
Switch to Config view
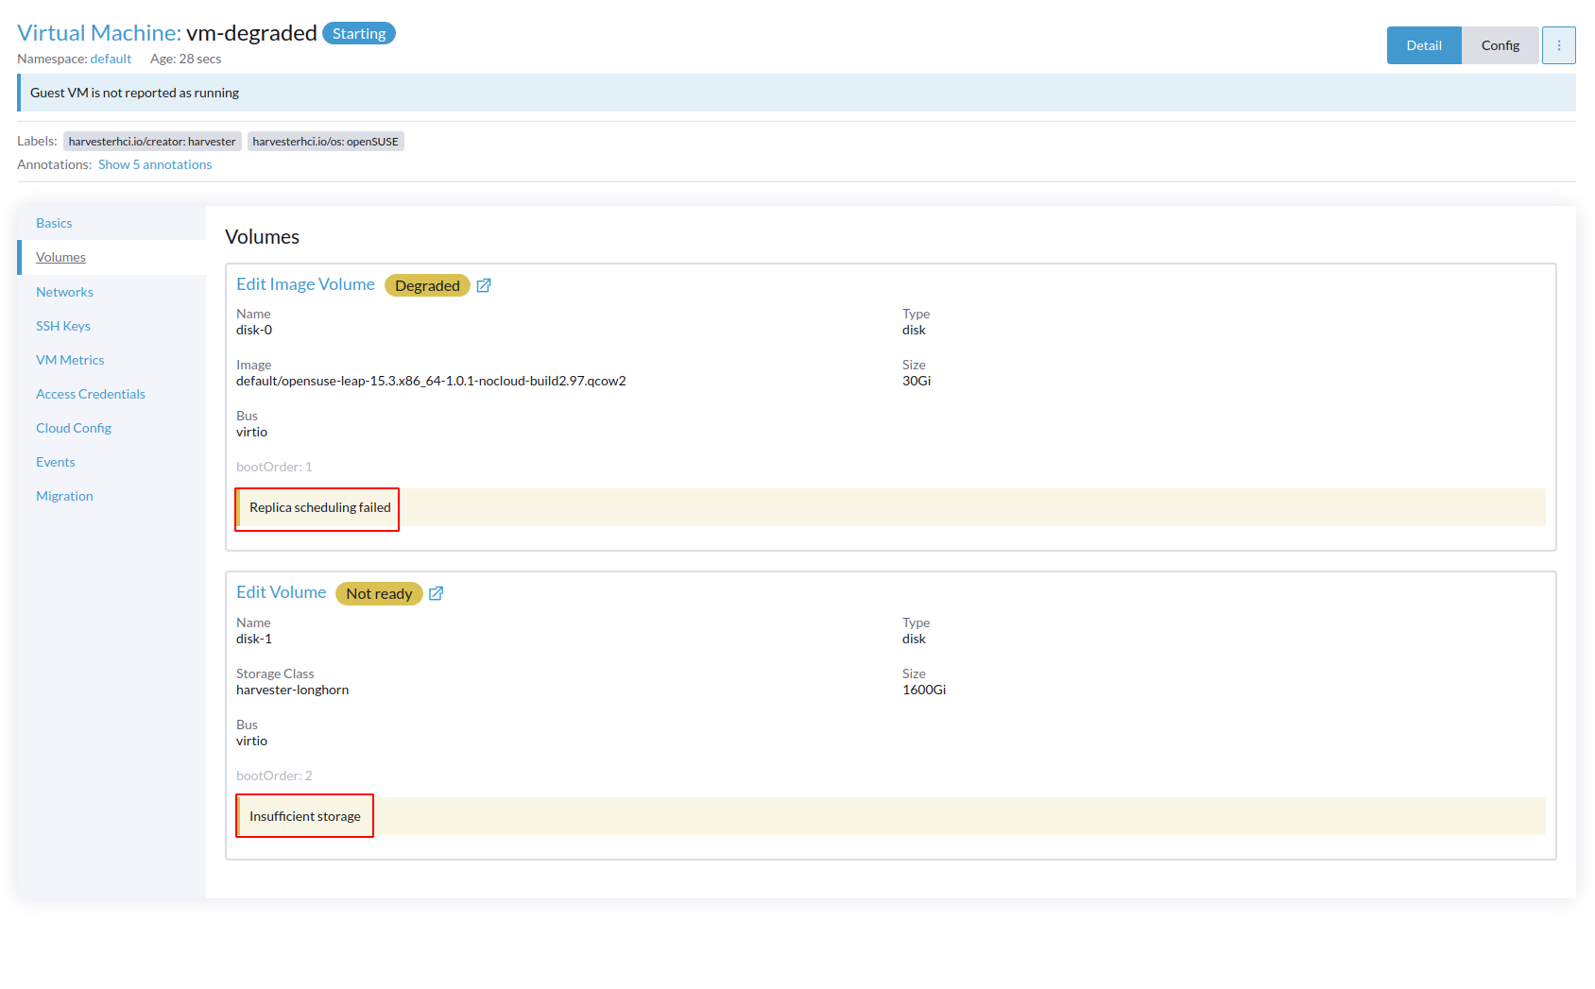pos(1501,45)
